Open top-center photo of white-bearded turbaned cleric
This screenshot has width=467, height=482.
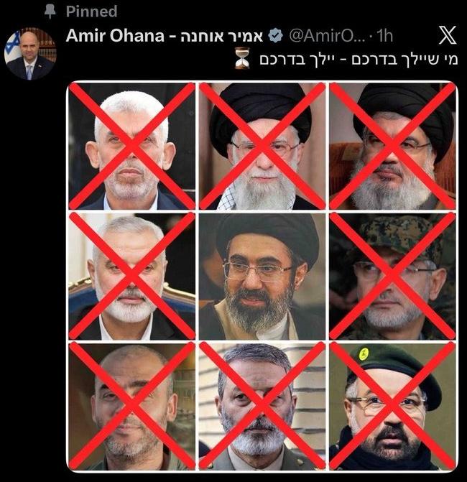[262, 147]
